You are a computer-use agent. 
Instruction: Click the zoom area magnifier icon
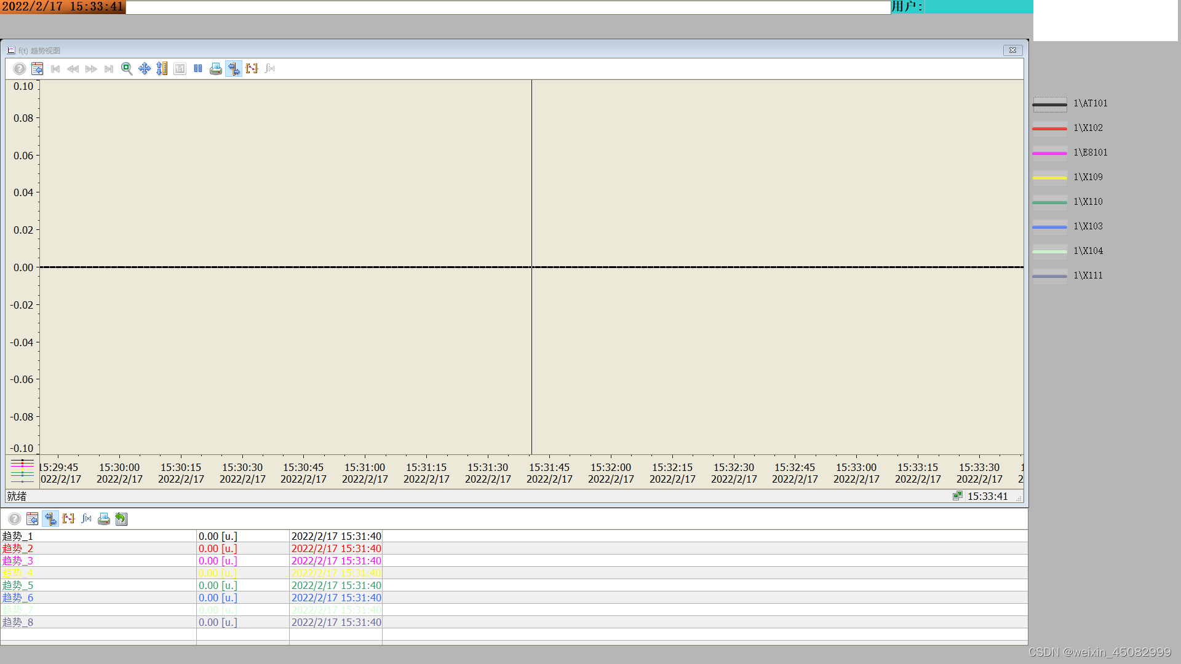127,69
